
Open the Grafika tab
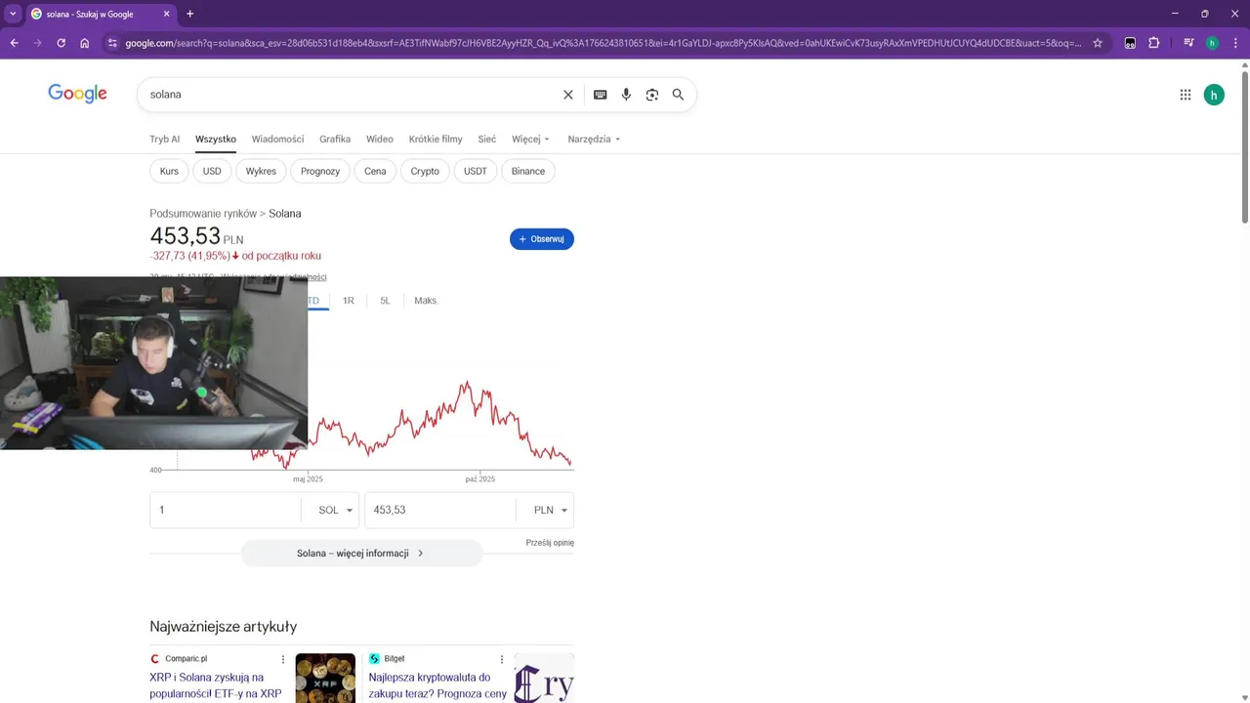335,139
